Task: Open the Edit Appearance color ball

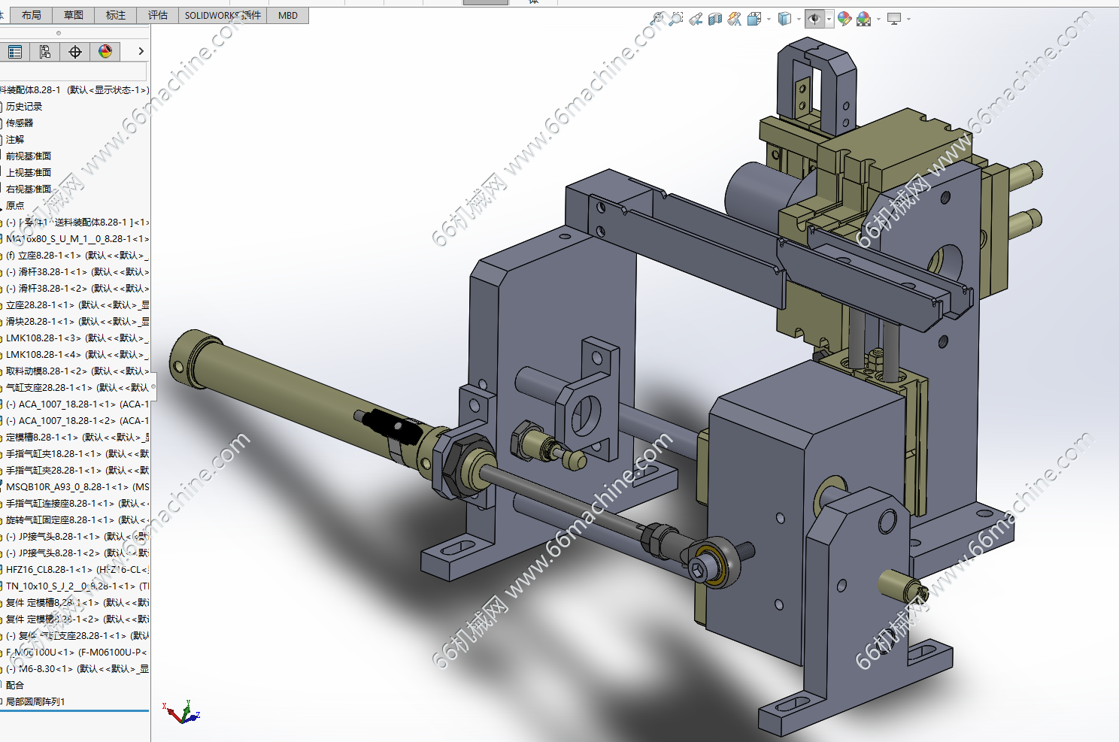Action: coord(845,19)
